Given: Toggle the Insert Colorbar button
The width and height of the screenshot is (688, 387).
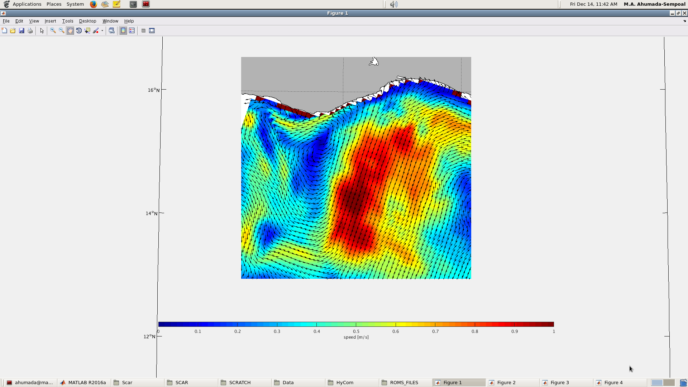Looking at the screenshot, I should pyautogui.click(x=123, y=31).
